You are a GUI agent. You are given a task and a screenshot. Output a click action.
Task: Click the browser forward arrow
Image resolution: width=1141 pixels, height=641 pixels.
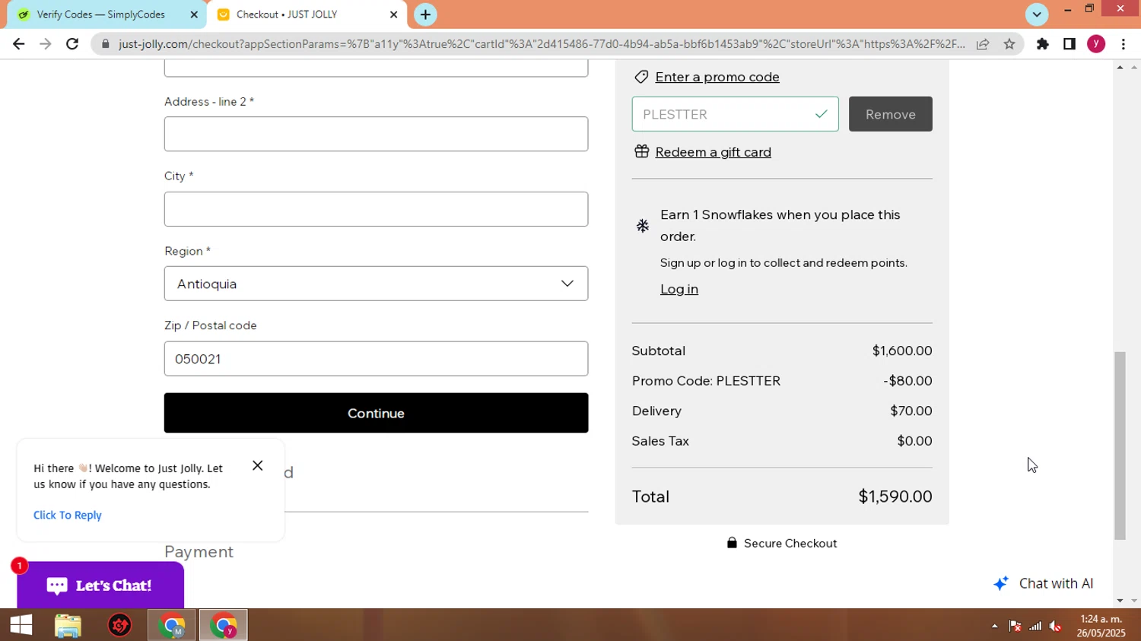46,44
